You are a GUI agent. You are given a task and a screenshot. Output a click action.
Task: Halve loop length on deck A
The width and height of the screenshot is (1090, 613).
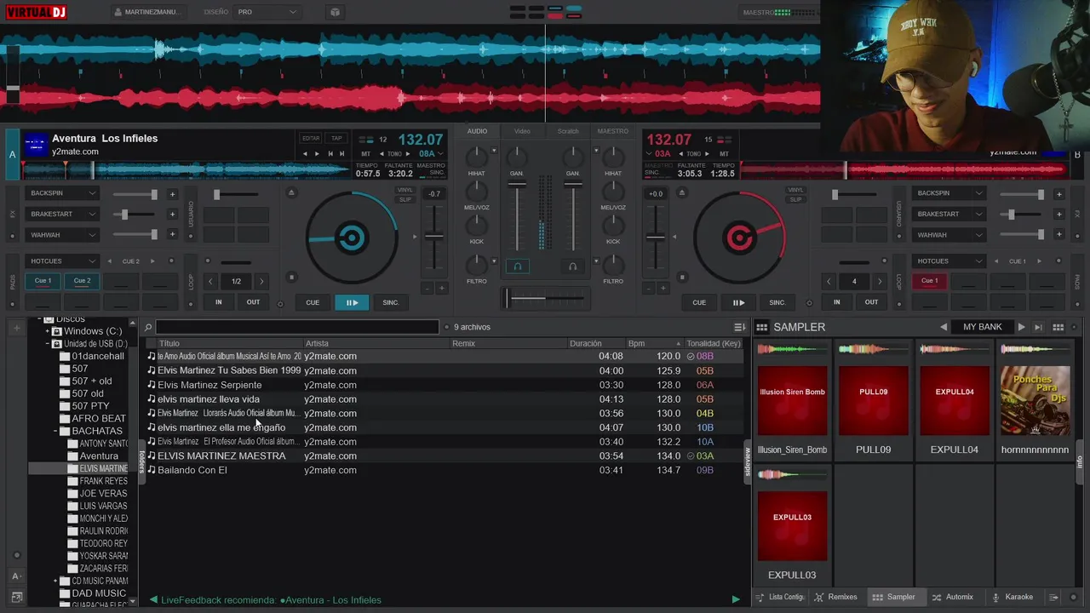211,281
